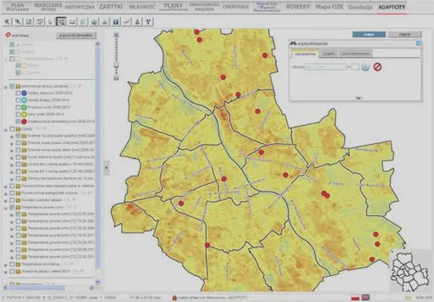Click the blue info toolbar icon

(116, 21)
